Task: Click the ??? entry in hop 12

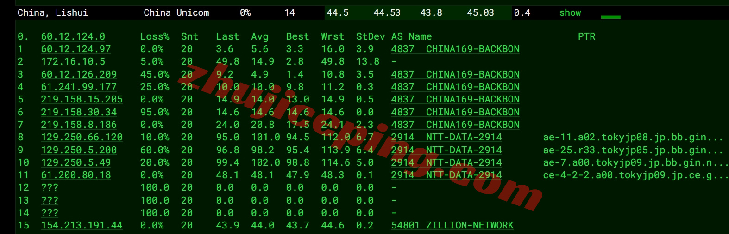Action: [50, 187]
